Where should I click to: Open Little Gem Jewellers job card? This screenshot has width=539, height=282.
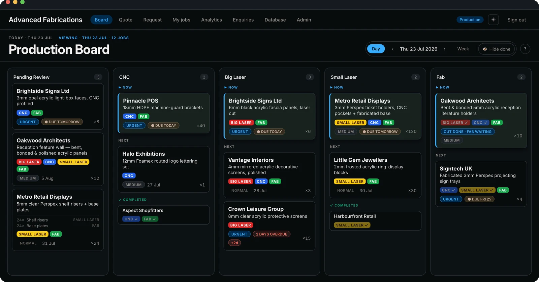point(375,175)
